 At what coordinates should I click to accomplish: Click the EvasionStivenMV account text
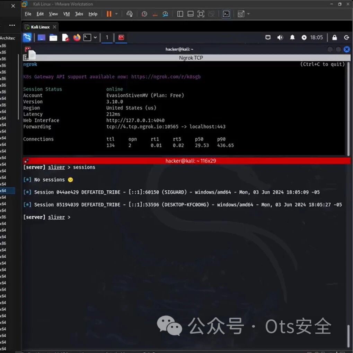tap(127, 95)
